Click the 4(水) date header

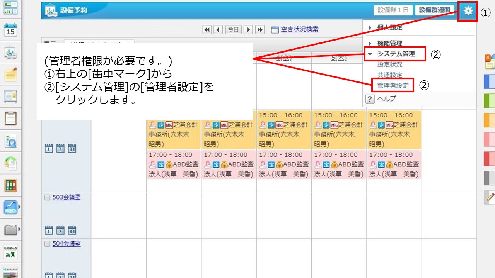tap(284, 58)
